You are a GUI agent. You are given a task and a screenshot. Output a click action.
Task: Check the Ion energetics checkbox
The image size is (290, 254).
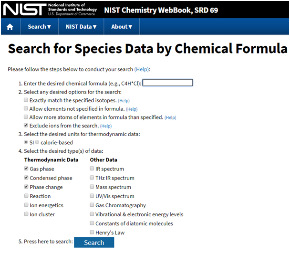[26, 205]
